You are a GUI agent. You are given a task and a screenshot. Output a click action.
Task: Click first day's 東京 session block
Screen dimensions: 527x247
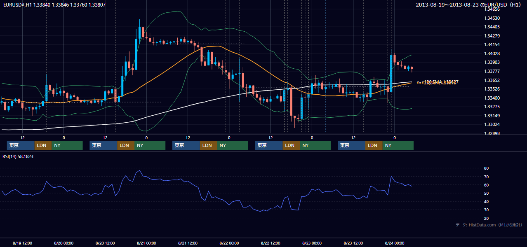(x=21, y=145)
